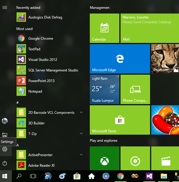This screenshot has height=182, width=179.
Task: Click the taskbar search magnifier icon
Action: [19, 176]
